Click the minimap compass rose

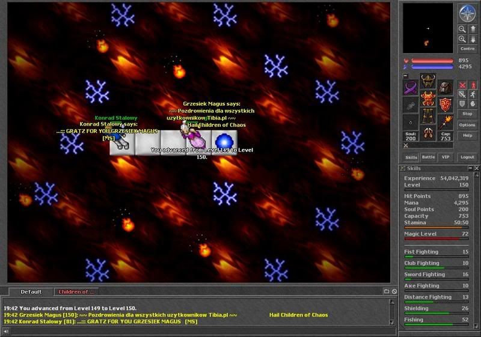467,13
